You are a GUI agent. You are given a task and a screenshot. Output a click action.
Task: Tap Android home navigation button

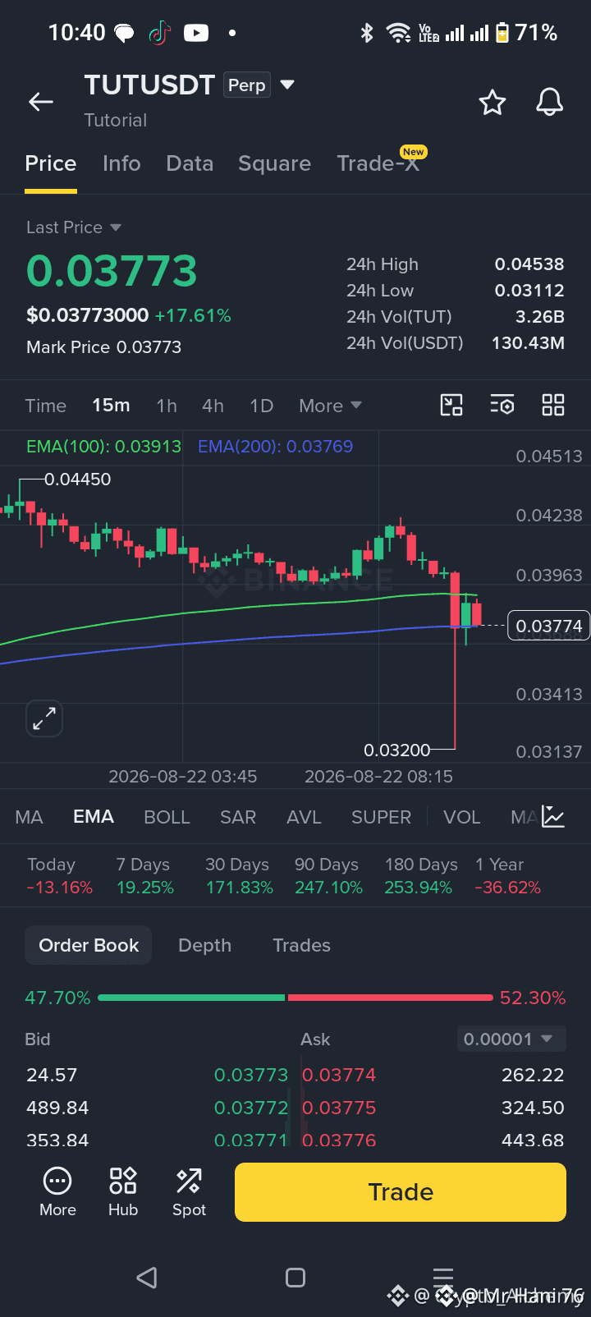pyautogui.click(x=295, y=1277)
